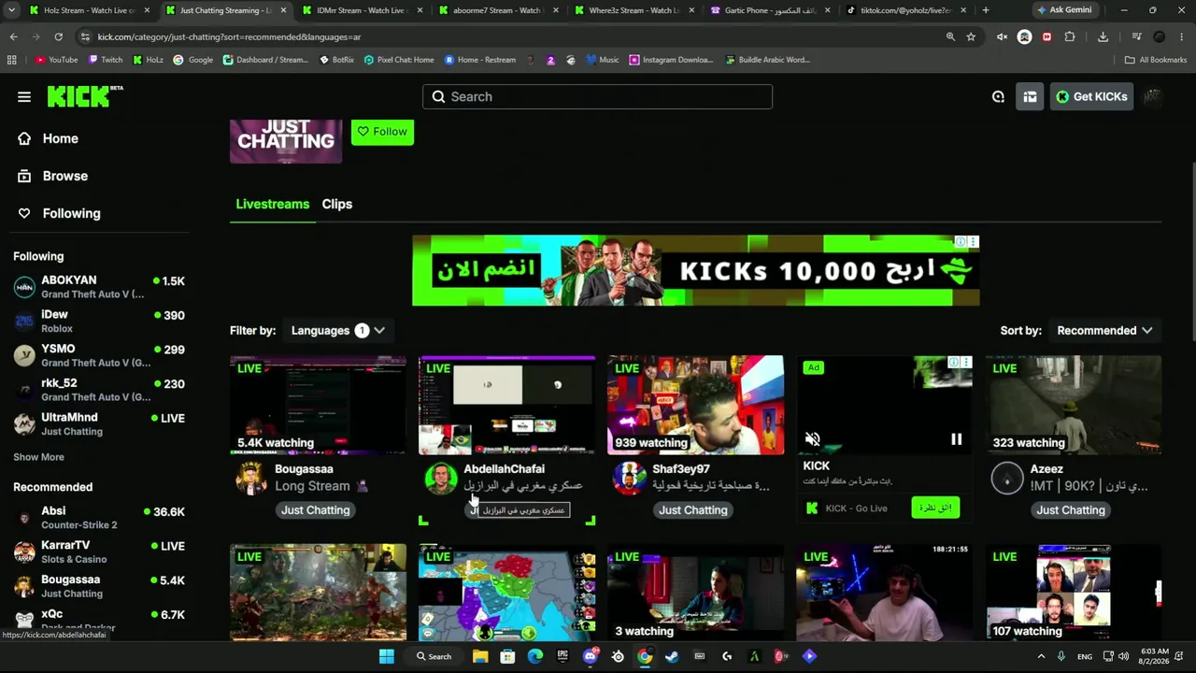The image size is (1196, 673).
Task: Click Just Chatting tag under Shaf3ey97
Action: 692,510
